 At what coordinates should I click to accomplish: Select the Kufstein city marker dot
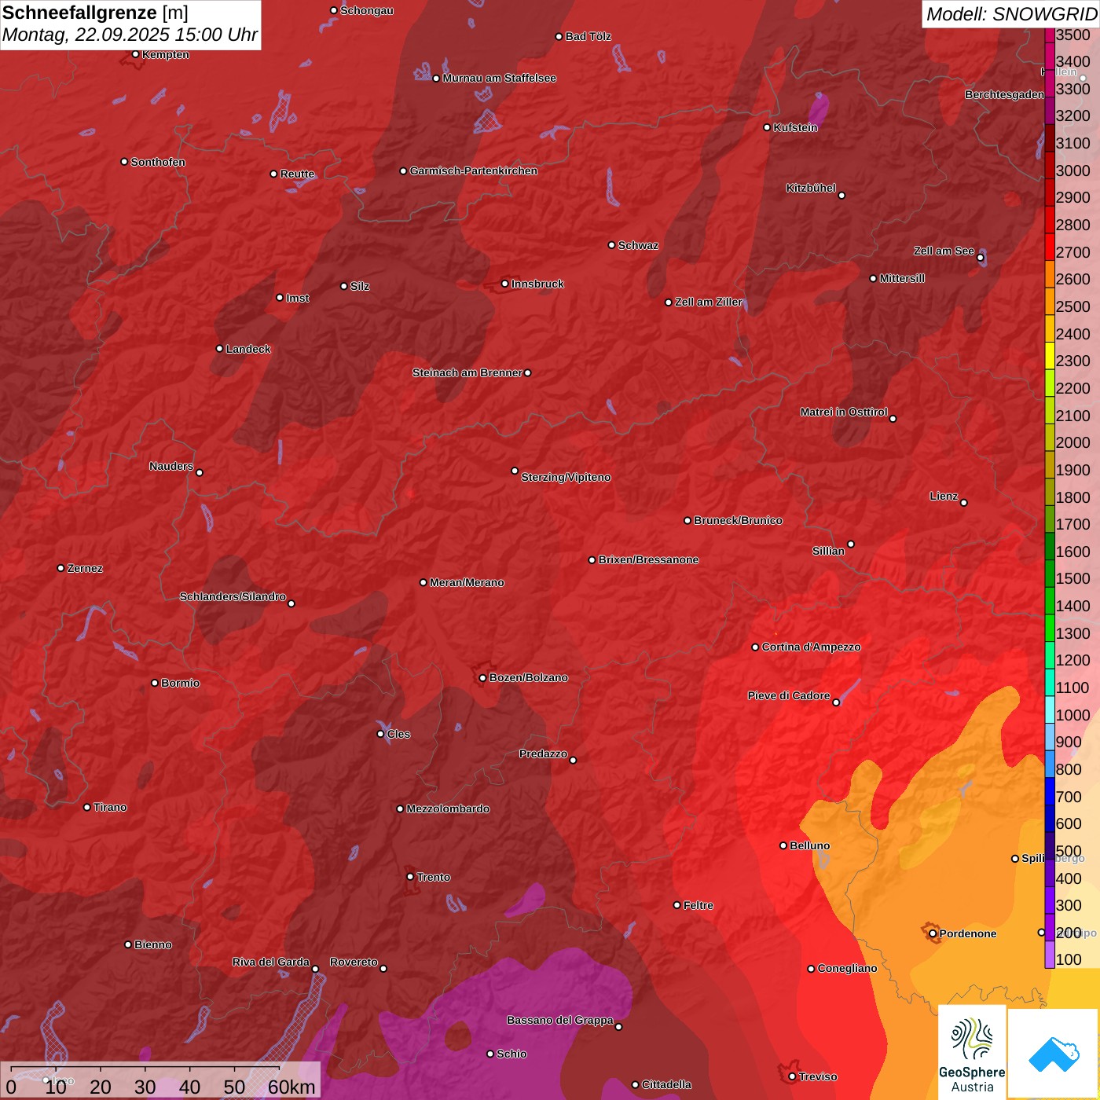[x=768, y=127]
